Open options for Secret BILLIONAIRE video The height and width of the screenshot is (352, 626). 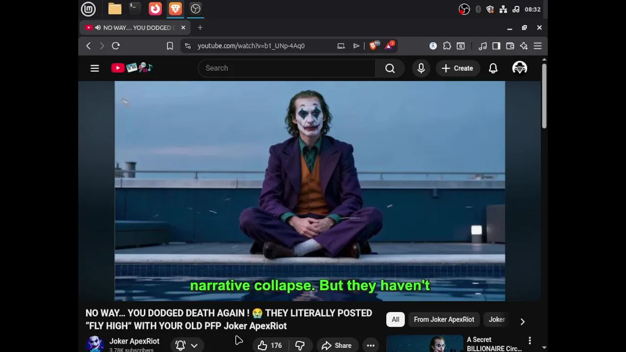[x=530, y=340]
